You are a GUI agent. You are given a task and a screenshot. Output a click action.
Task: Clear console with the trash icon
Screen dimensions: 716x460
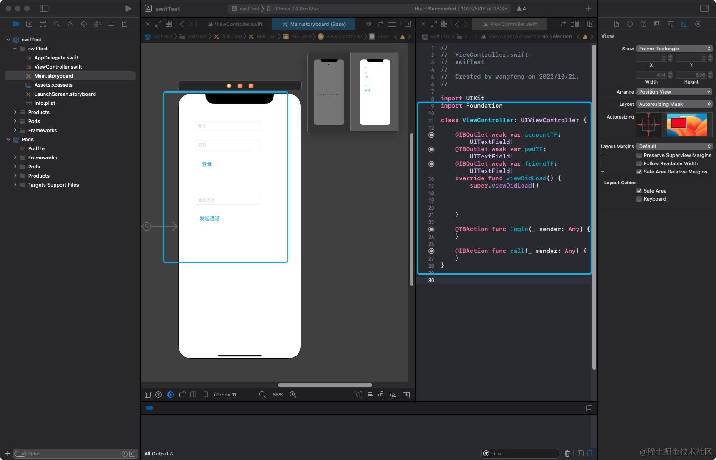567,454
